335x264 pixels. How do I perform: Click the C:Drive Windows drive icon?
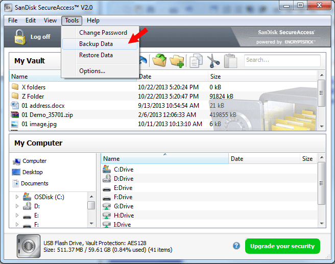[107, 169]
